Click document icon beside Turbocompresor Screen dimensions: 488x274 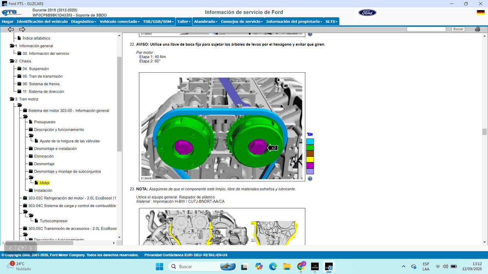(x=36, y=221)
